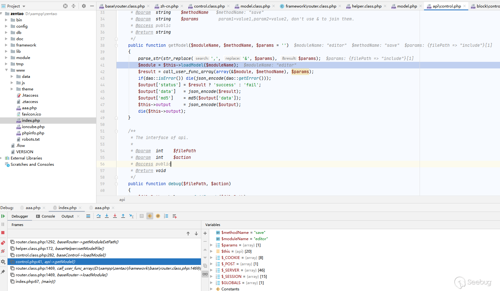500x291 pixels.
Task: Stop the debug session with red square
Action: tap(3, 233)
